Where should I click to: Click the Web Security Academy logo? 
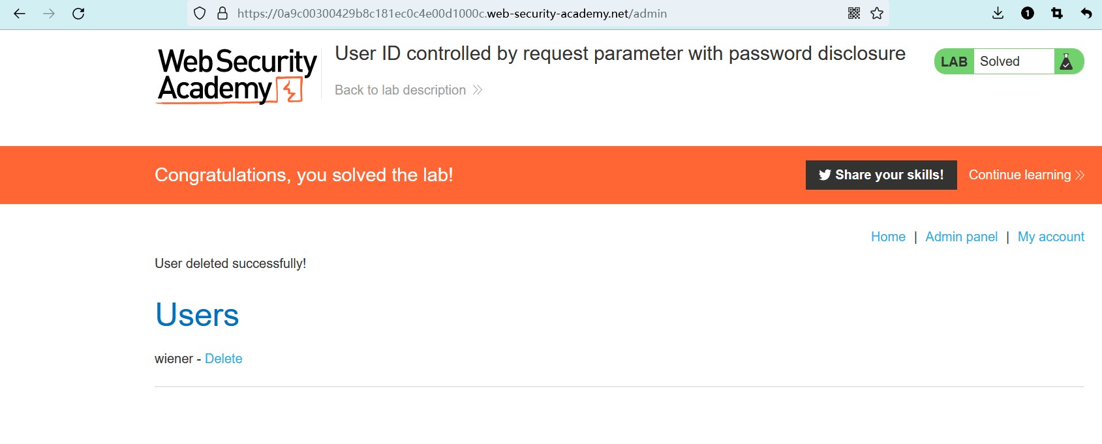click(x=236, y=76)
